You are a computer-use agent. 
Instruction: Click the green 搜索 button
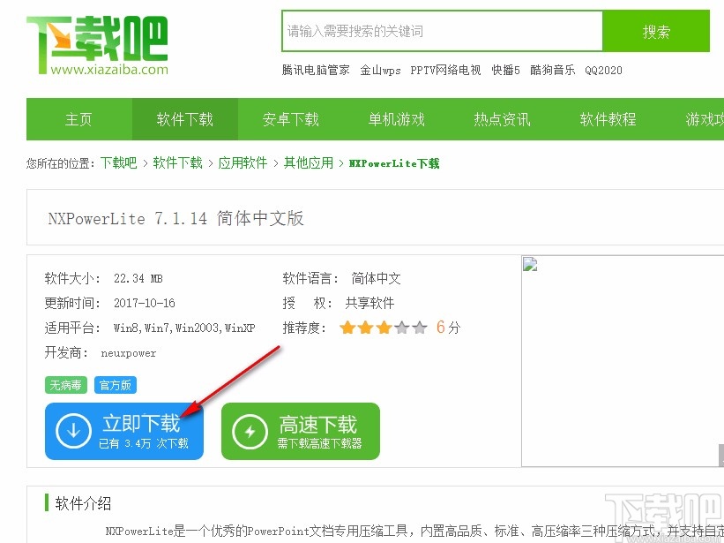tap(656, 31)
